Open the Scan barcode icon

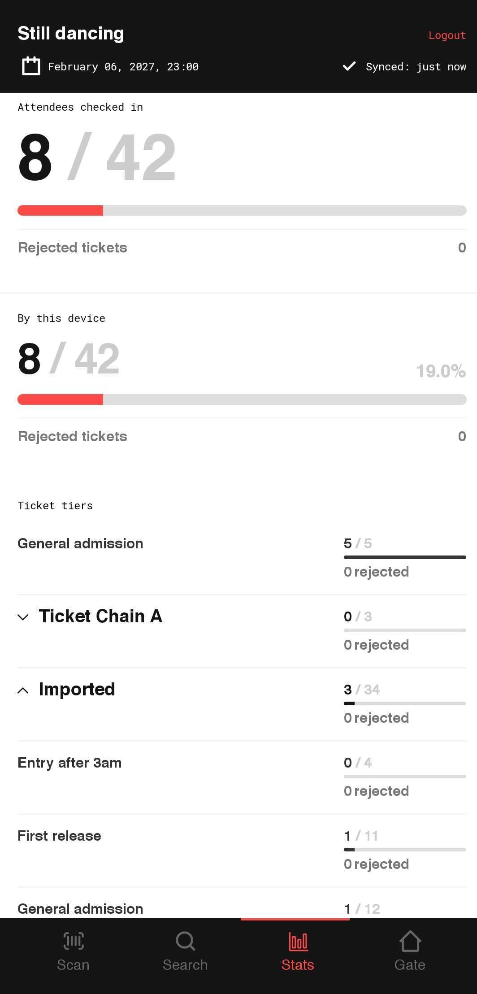(x=73, y=941)
